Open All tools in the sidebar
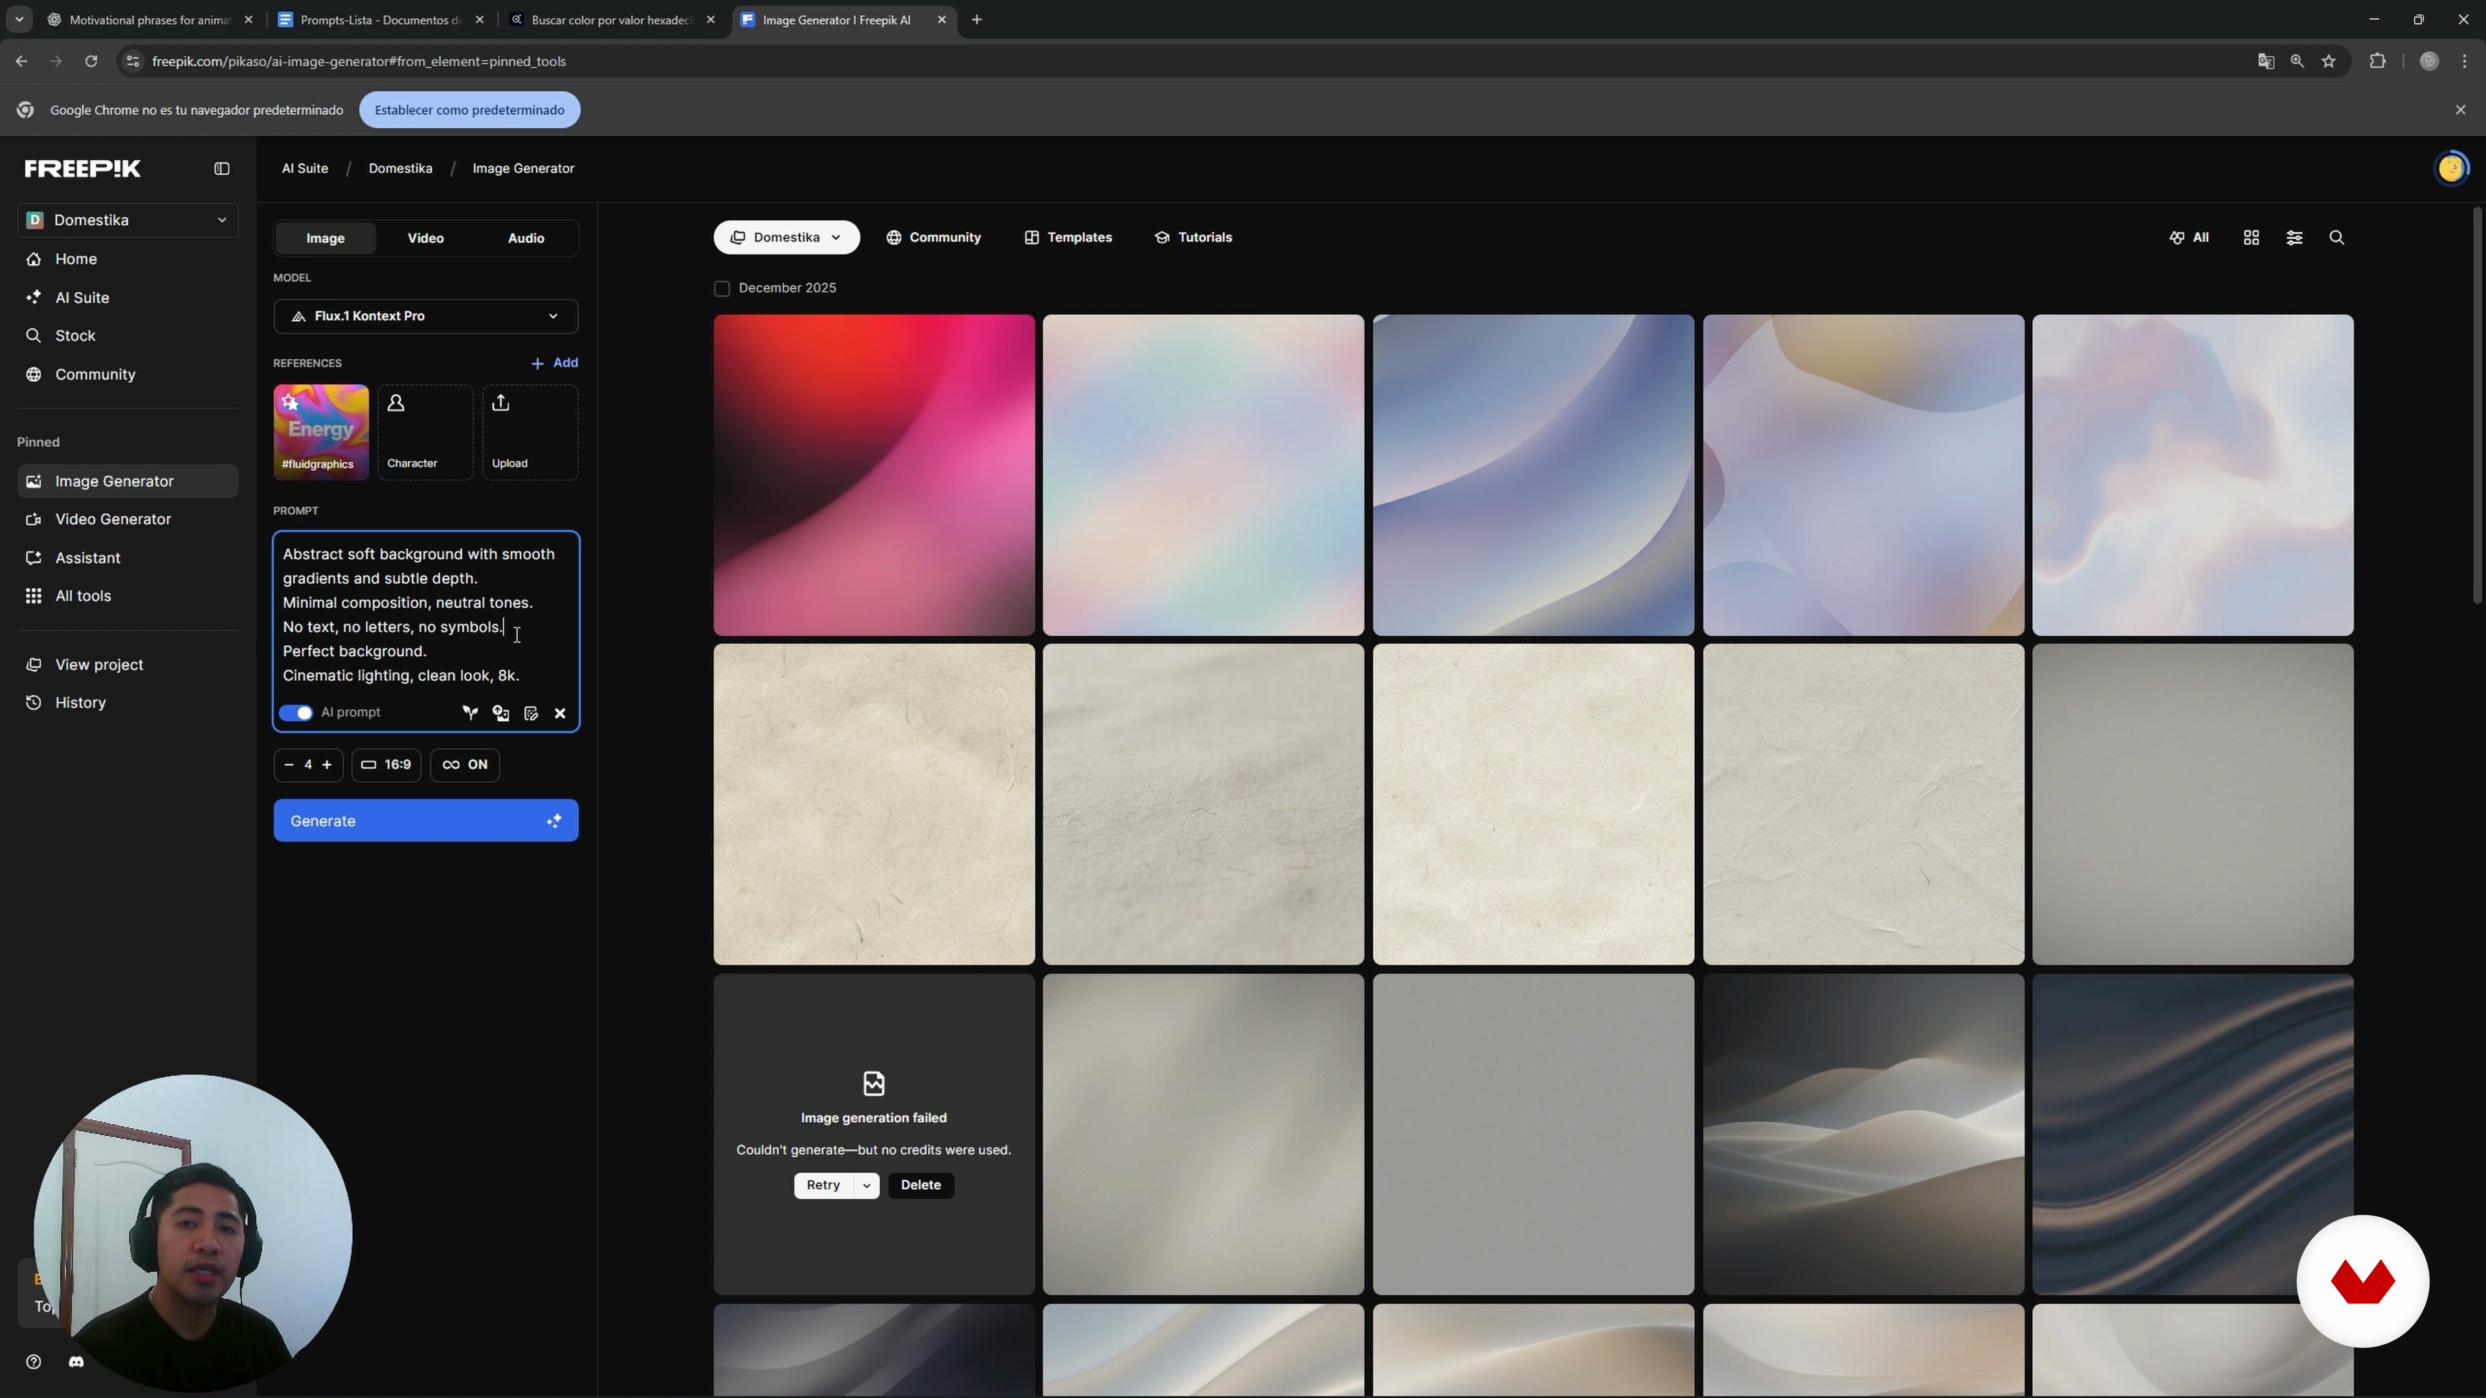The width and height of the screenshot is (2486, 1398). coord(128,596)
